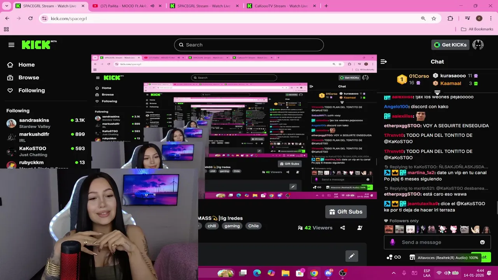498x280 pixels.
Task: Select the first emote in the emote row
Action: 389,229
